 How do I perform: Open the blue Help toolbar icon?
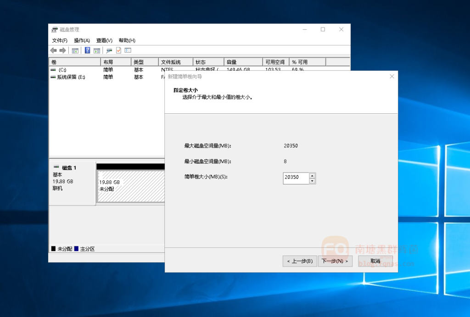(x=87, y=50)
